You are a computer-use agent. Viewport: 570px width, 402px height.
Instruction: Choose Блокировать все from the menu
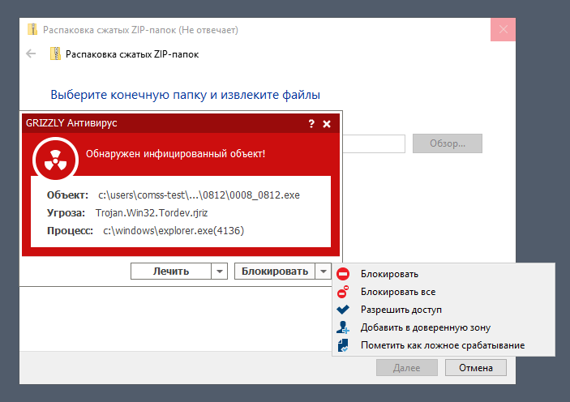(x=444, y=292)
